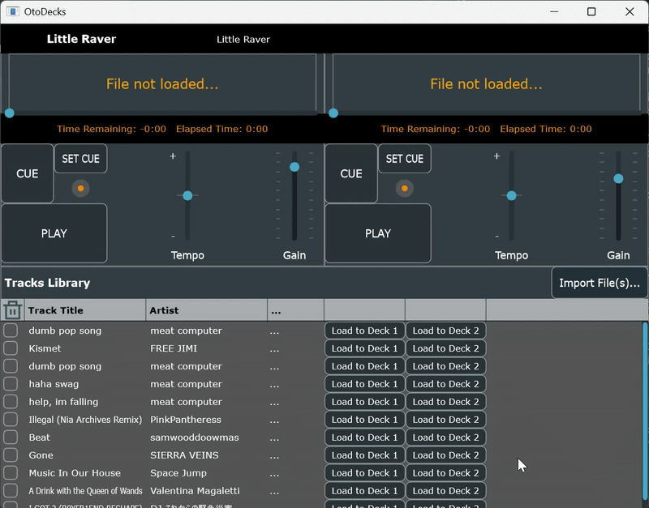Load A Drink with the Queen of Wands to Deck 1
649x508 pixels.
(x=364, y=491)
